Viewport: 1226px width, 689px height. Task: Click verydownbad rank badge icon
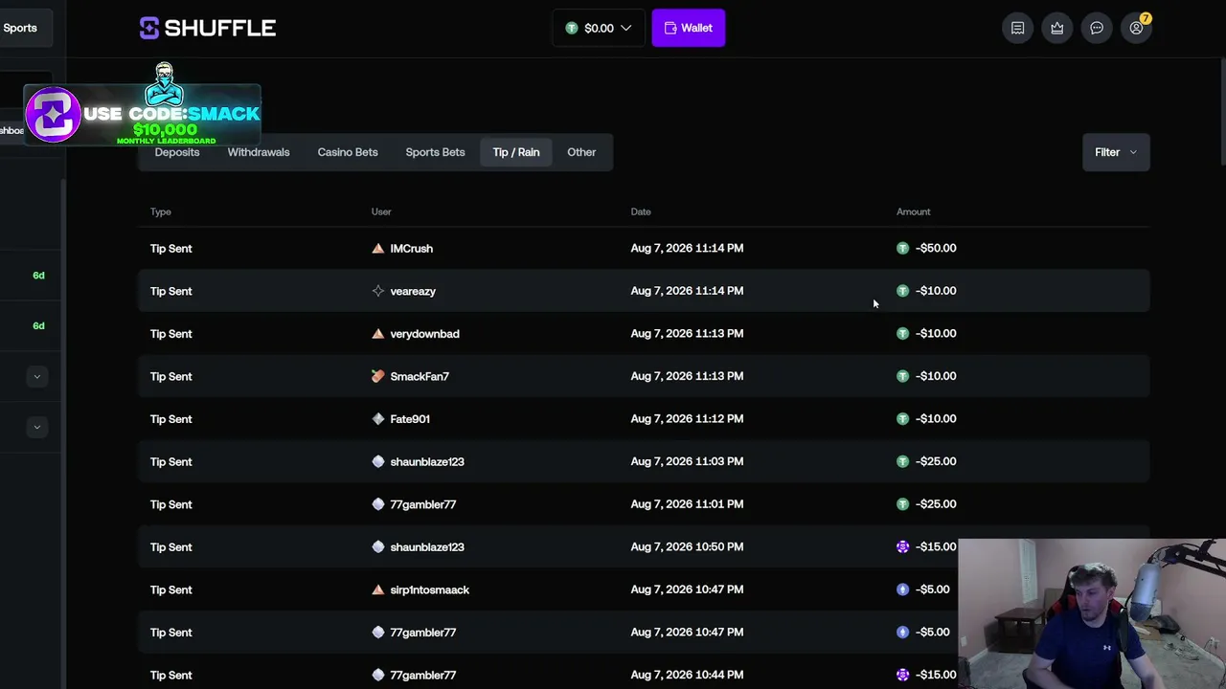coord(378,333)
